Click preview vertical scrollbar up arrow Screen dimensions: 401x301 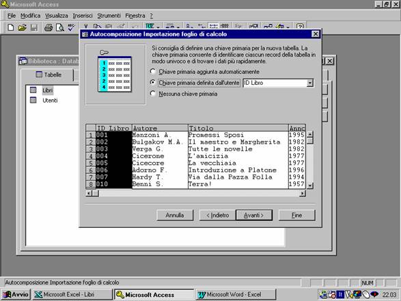coord(309,135)
